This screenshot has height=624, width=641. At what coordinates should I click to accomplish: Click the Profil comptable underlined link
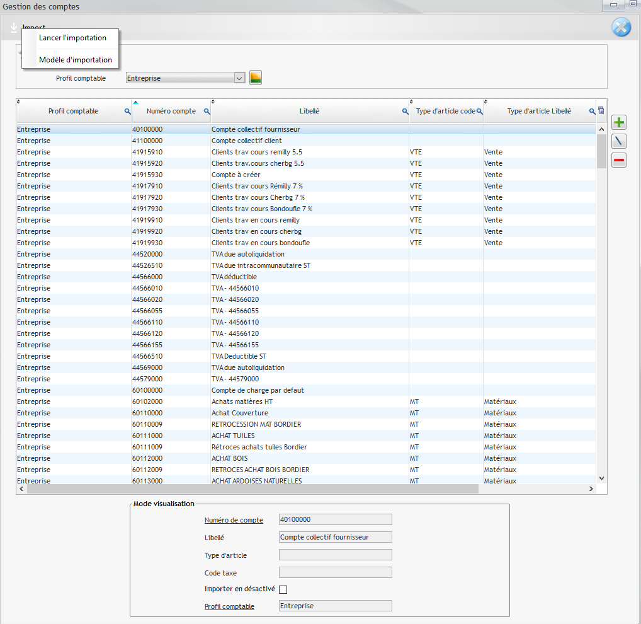point(229,606)
